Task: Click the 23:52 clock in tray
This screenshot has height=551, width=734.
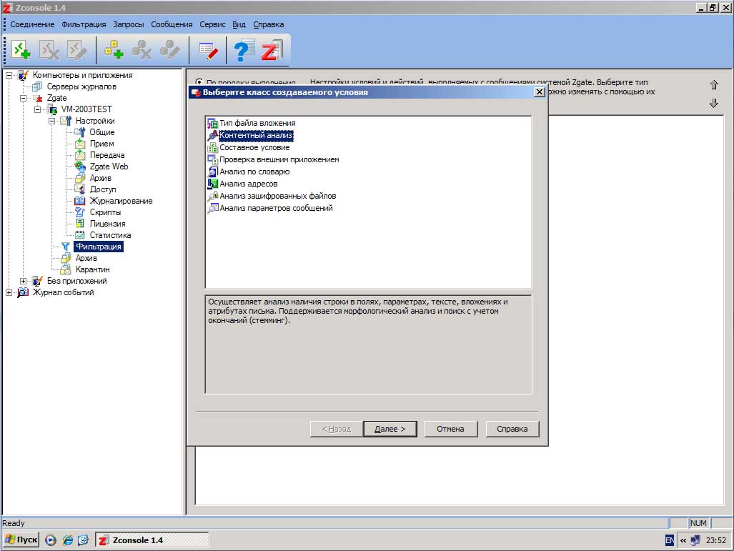Action: [715, 540]
